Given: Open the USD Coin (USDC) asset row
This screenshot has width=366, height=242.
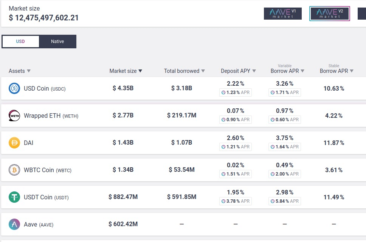Looking at the screenshot, I should (x=183, y=88).
